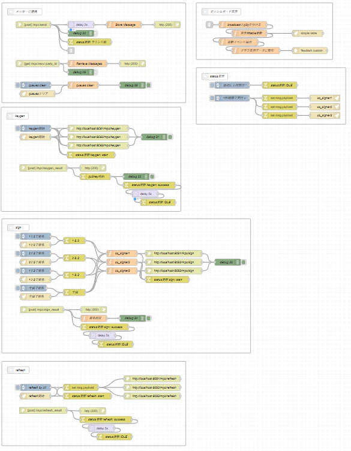
Task: Click the [post] /mpc/sign_result http-in icon
Action: (x=23, y=309)
